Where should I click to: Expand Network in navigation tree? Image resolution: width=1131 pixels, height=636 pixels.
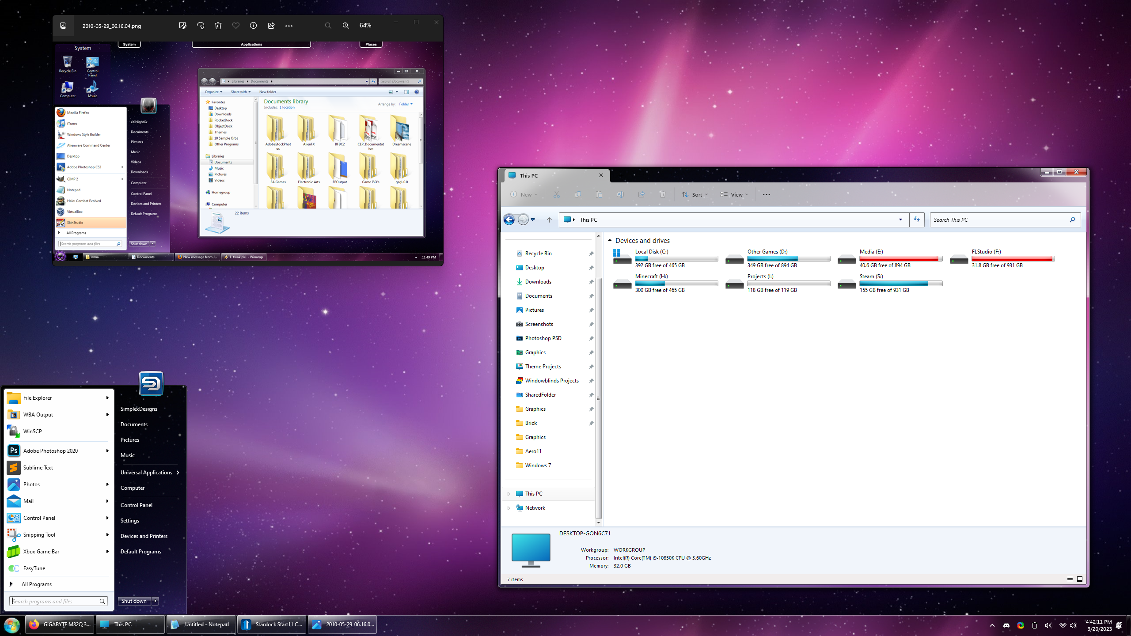point(509,508)
